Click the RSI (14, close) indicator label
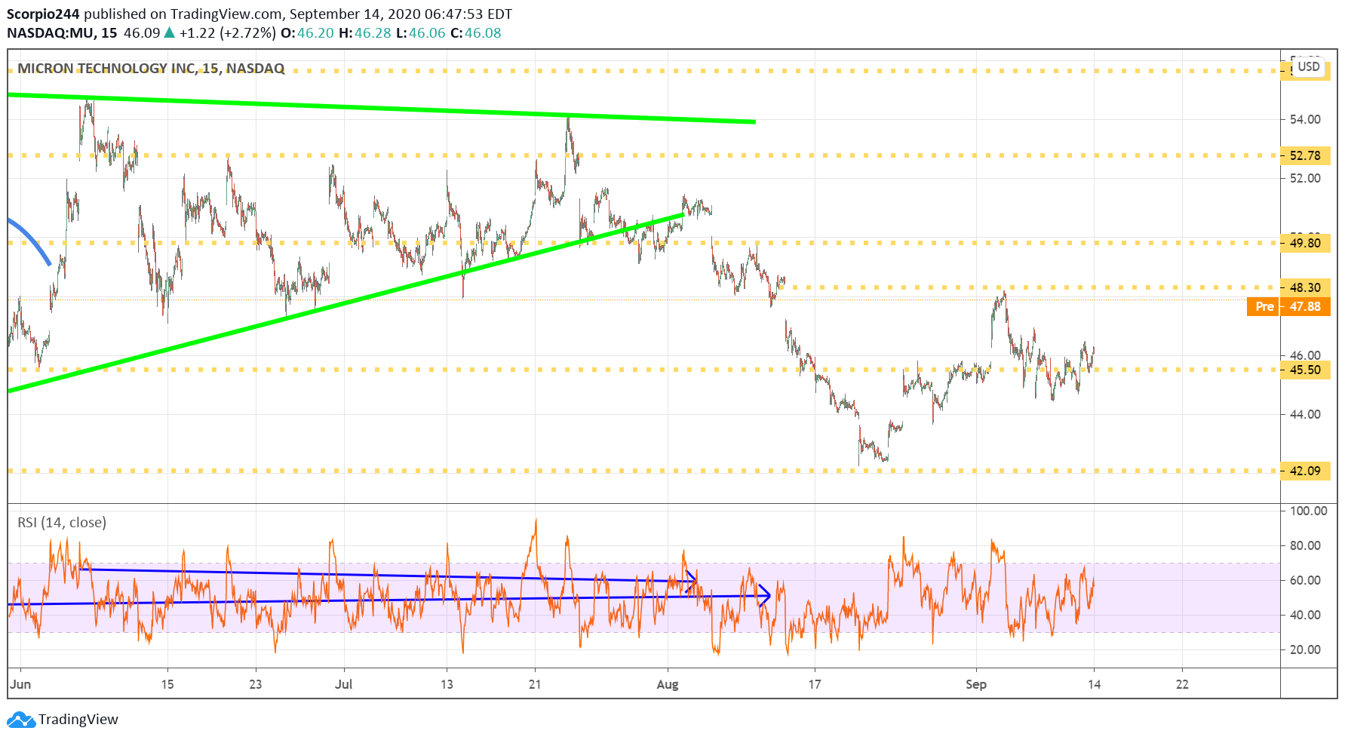This screenshot has width=1345, height=740. 62,523
